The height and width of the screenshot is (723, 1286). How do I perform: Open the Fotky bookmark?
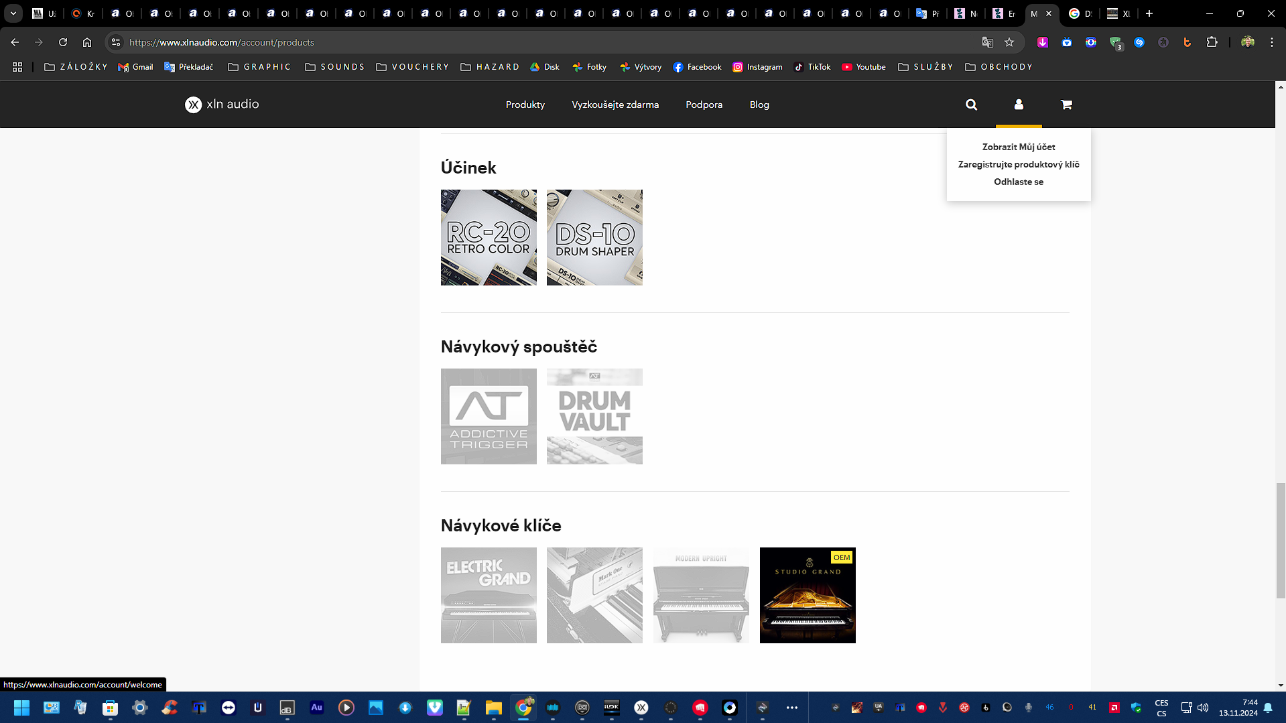pos(590,67)
